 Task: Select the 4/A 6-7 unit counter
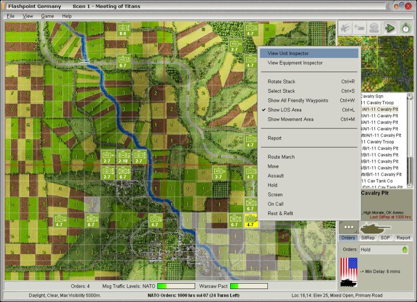click(235, 221)
